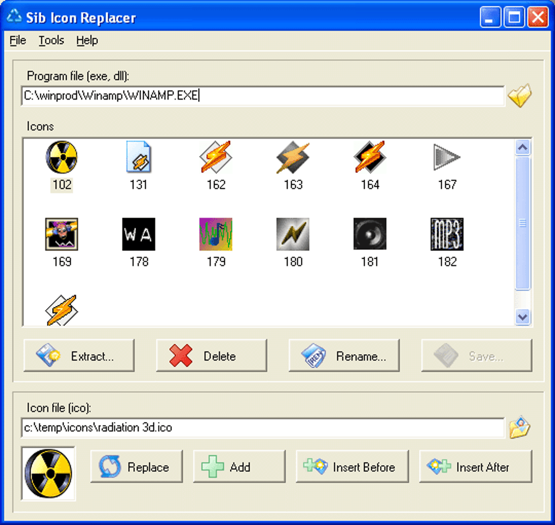Select the black WA icon 178

139,234
